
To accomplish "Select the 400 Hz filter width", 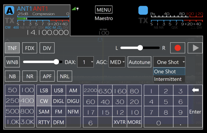I will pos(27,101).
